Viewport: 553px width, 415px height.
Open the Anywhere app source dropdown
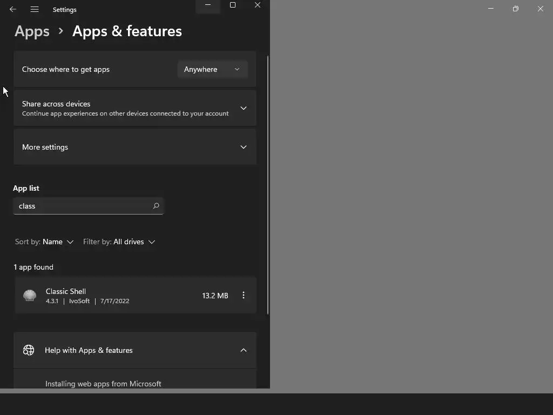click(x=212, y=69)
